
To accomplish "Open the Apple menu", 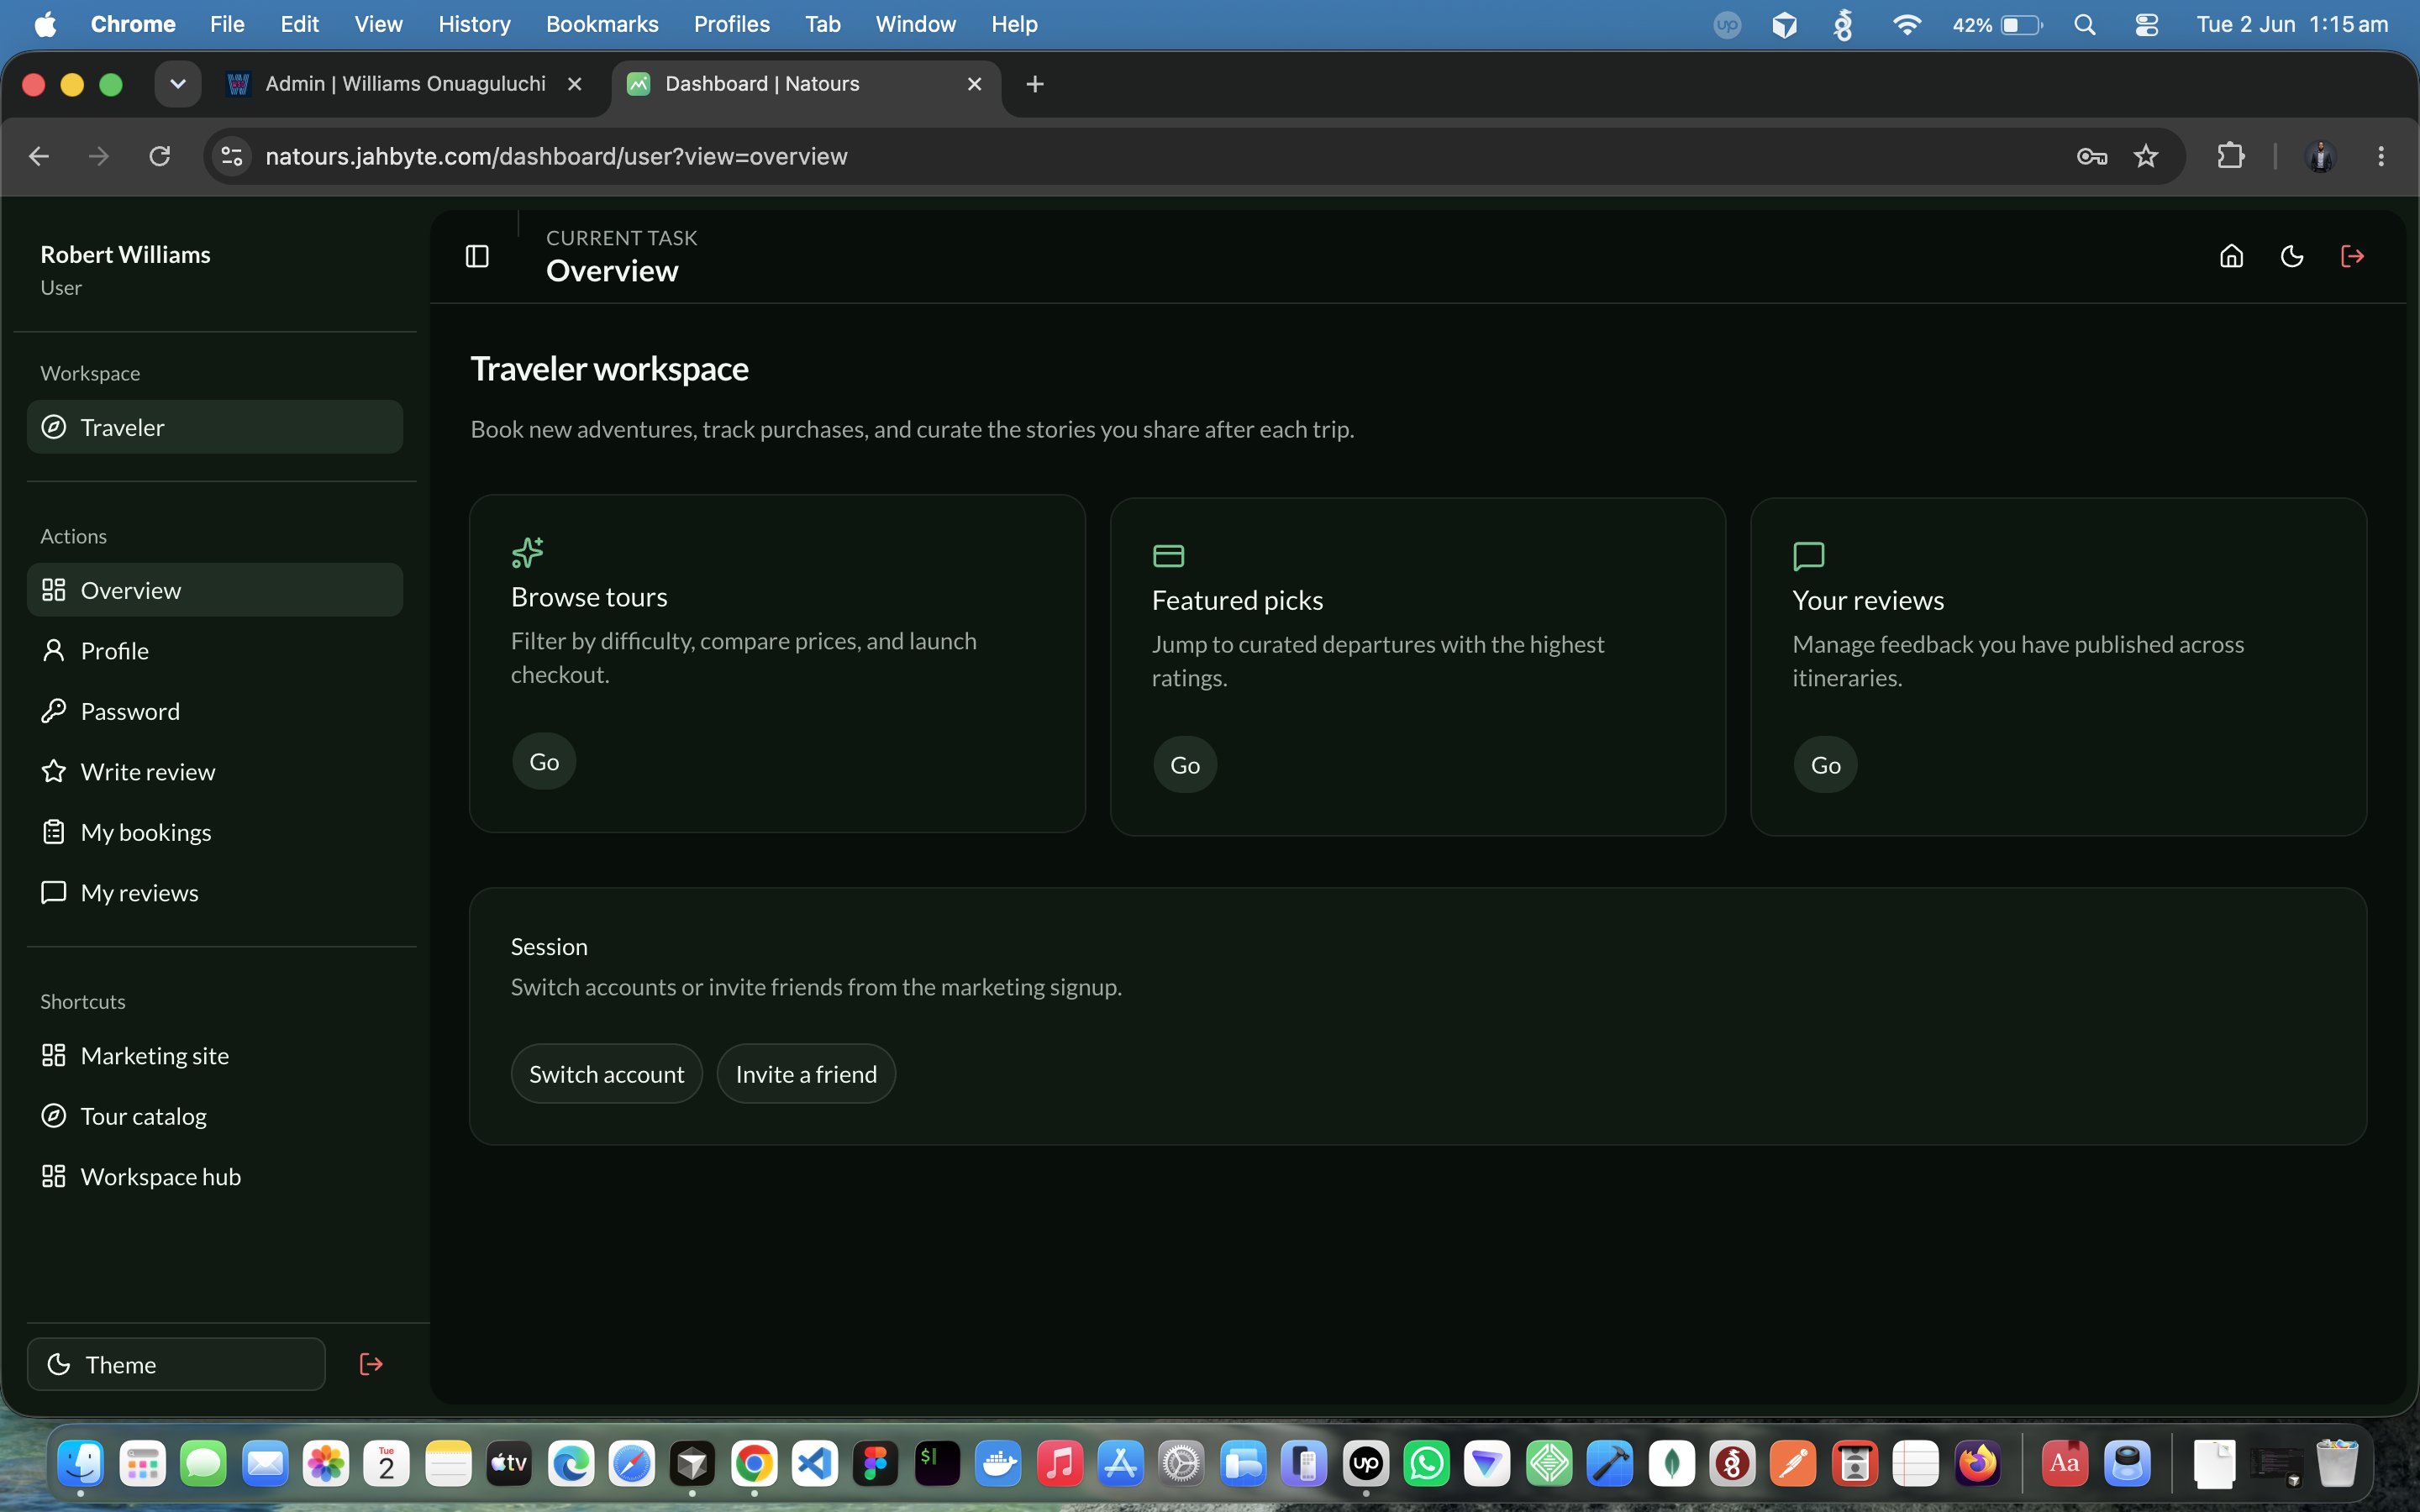I will click(45, 24).
